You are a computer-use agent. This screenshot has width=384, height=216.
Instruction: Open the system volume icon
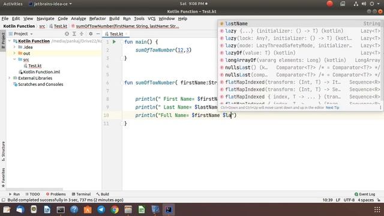[x=364, y=4]
